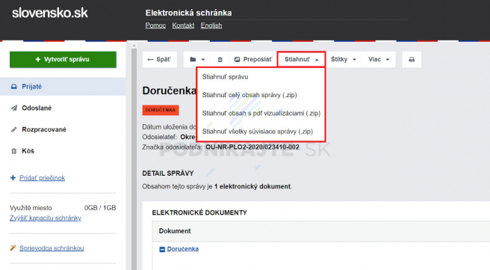Click the inbox tray icon beside Prijaté
This screenshot has width=490, height=270.
[13, 87]
